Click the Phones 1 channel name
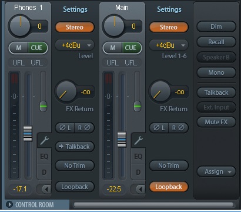 click(28, 8)
